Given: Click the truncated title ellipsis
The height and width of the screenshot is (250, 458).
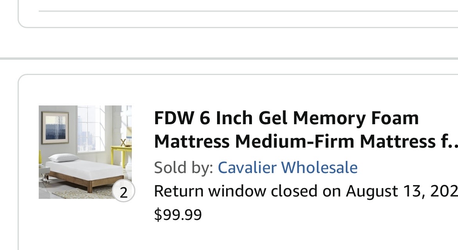Looking at the screenshot, I should click(x=453, y=144).
